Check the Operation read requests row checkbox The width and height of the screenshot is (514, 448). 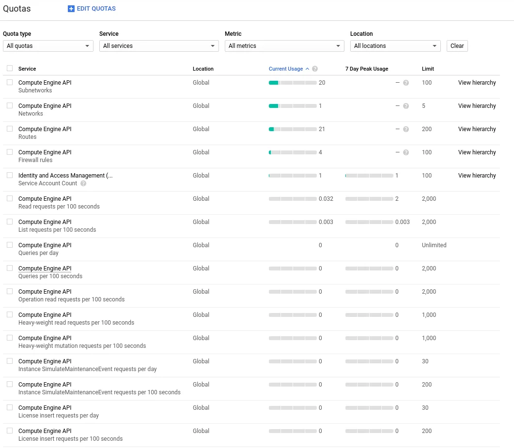[10, 292]
